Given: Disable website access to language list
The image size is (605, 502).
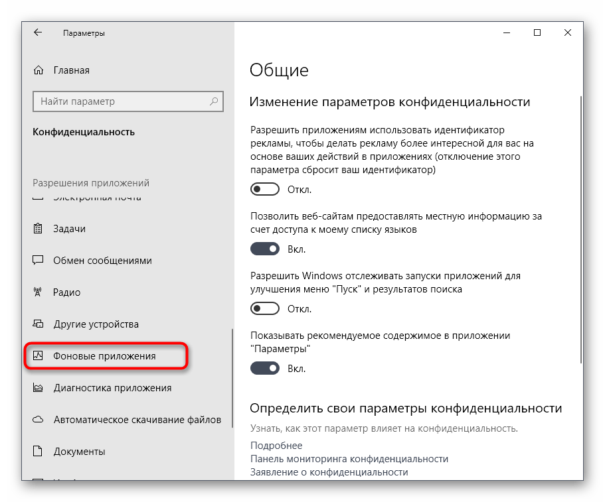Looking at the screenshot, I should pos(264,249).
